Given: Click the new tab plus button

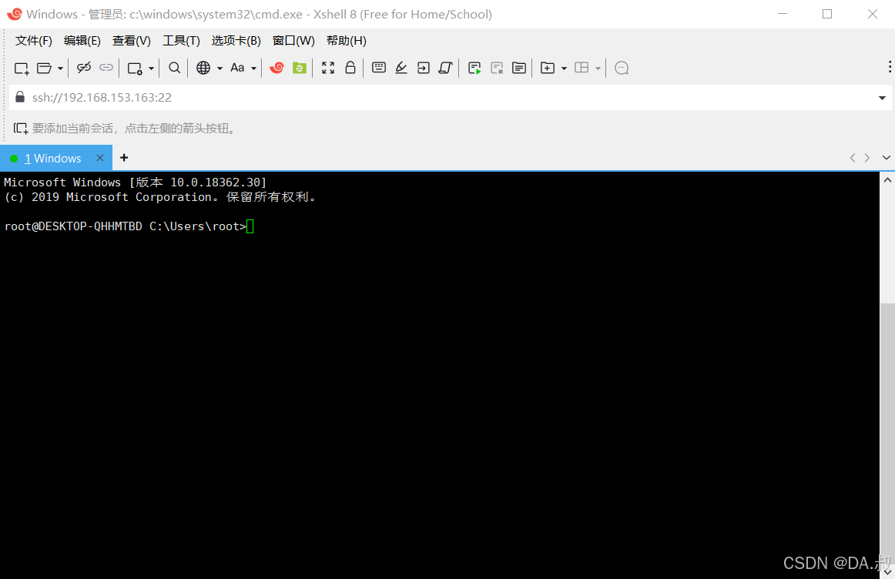Looking at the screenshot, I should coord(124,158).
